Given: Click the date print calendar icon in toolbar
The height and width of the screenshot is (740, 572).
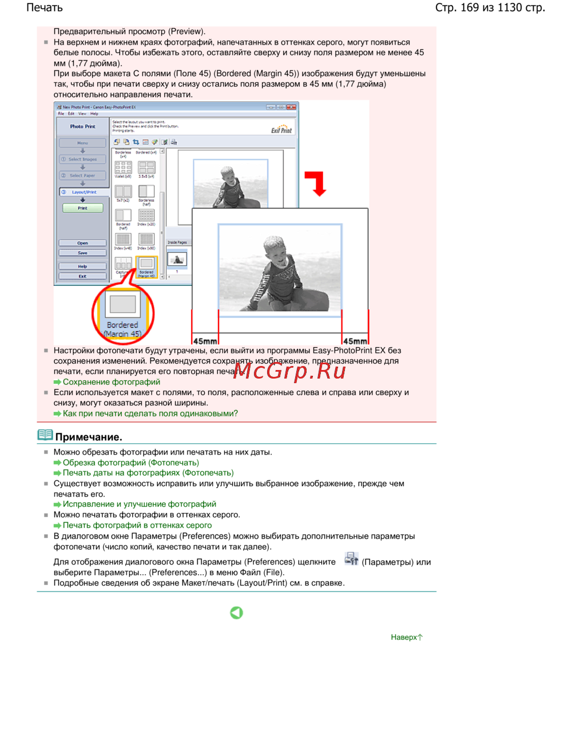Looking at the screenshot, I should click(x=145, y=142).
